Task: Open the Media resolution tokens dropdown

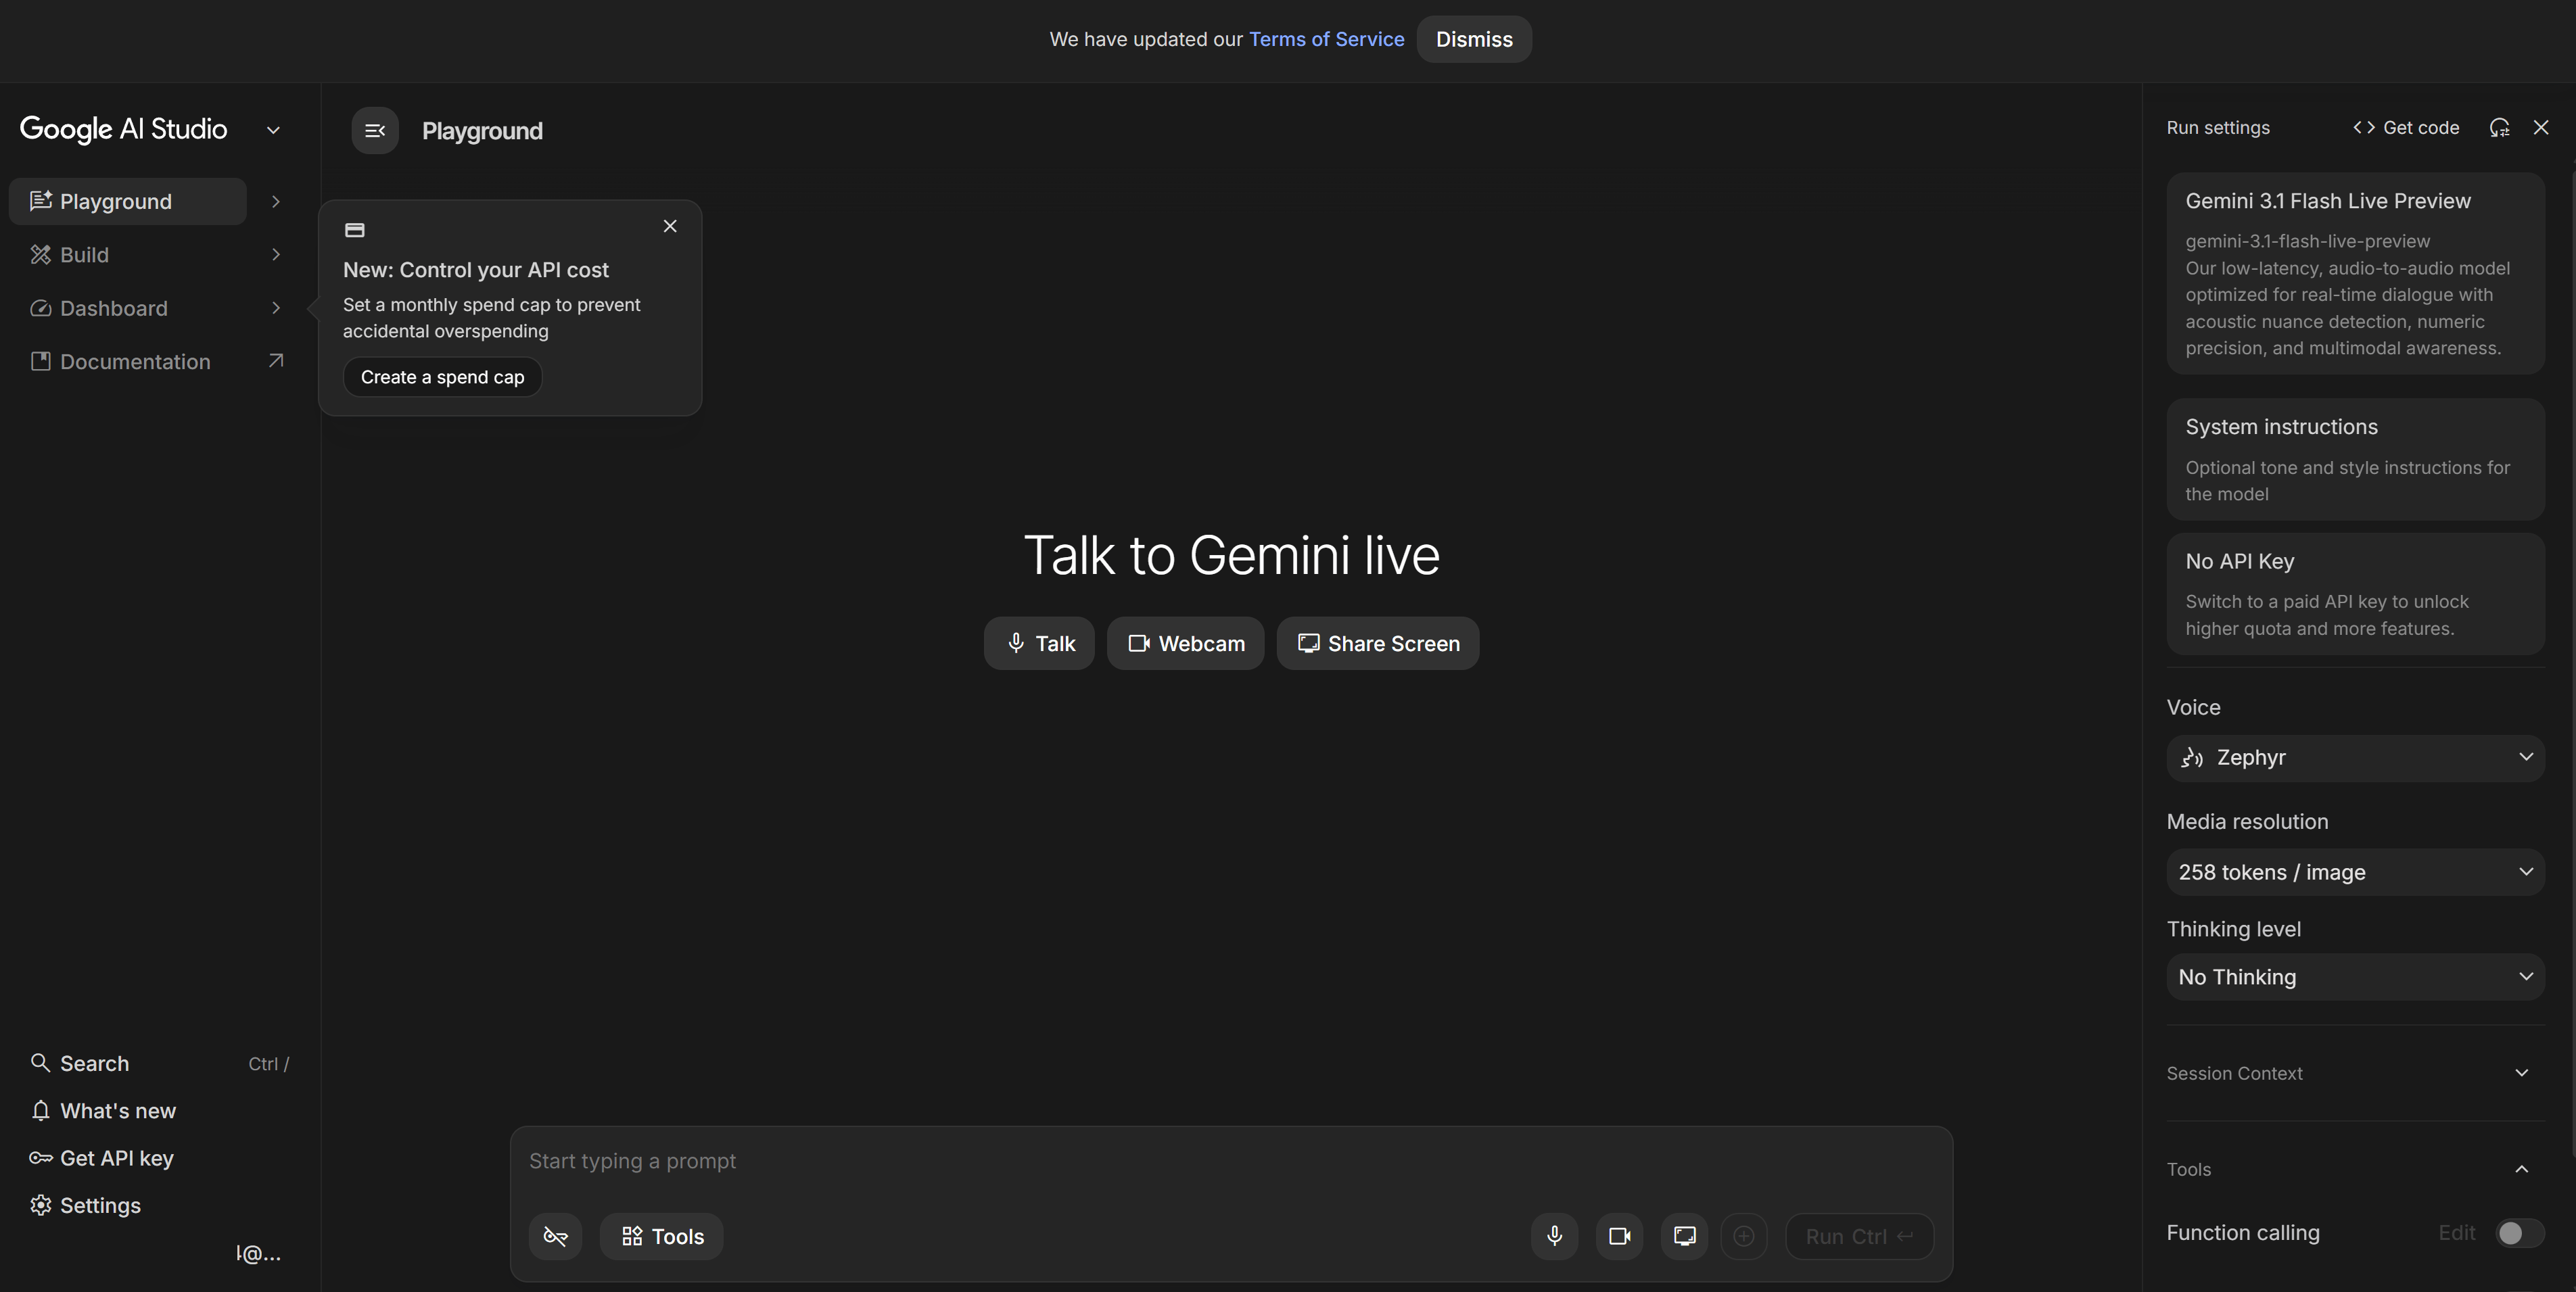Action: tap(2355, 871)
